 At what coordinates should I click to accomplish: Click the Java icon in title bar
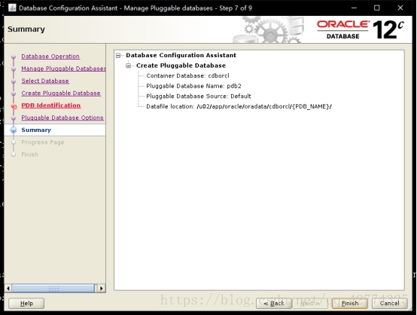click(x=12, y=8)
